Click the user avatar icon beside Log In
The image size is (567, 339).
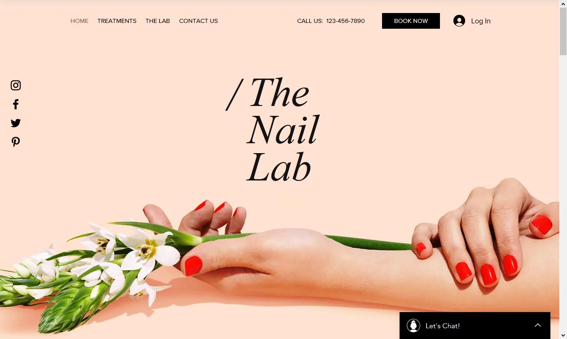(x=459, y=21)
